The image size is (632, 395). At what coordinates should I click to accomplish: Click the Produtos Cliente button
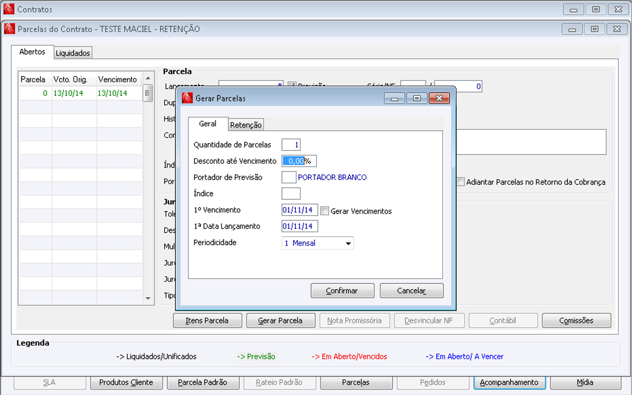126,383
